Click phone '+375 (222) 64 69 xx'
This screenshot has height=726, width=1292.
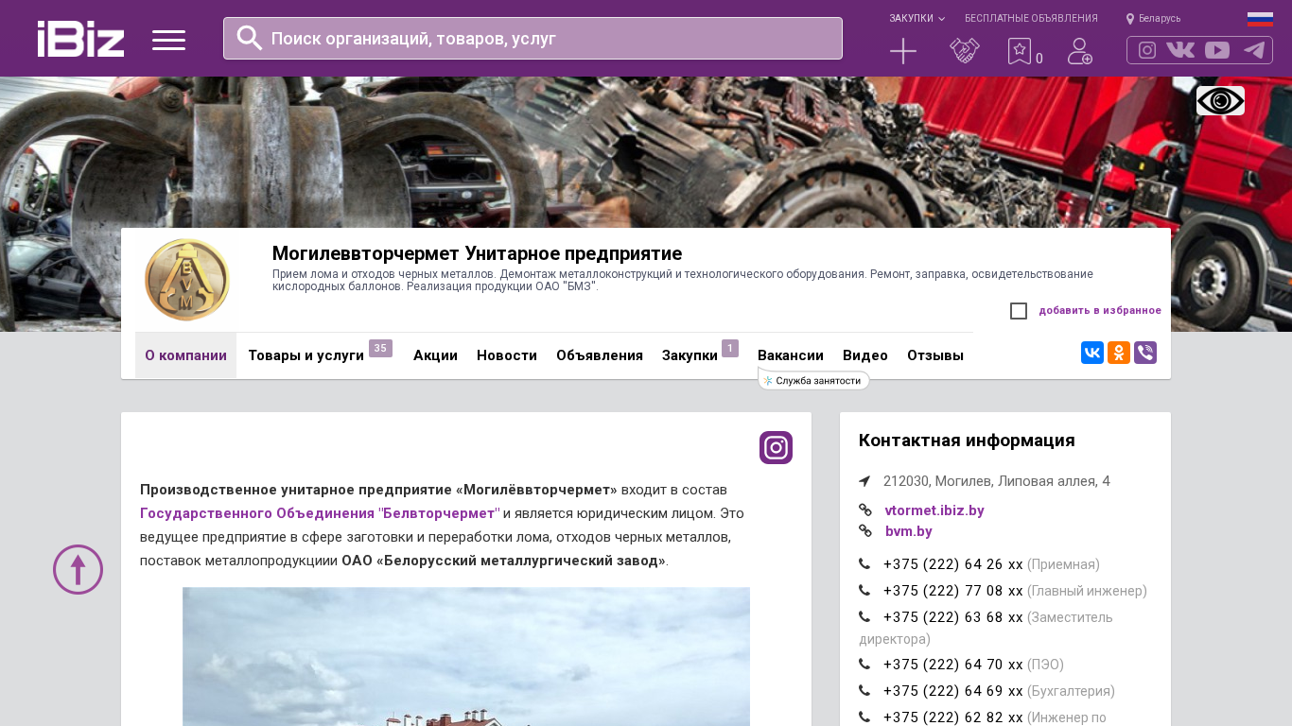click(953, 691)
